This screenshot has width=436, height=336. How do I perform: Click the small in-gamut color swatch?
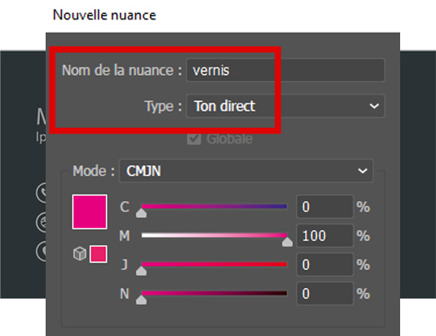(98, 254)
